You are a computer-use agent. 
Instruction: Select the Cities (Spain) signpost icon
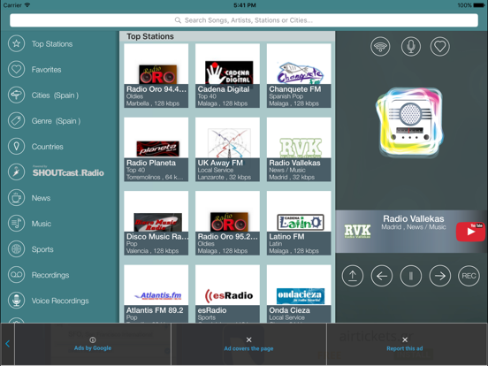[16, 95]
